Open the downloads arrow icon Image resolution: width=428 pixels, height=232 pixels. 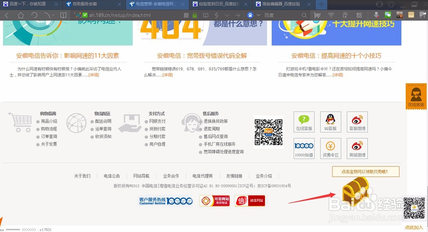376,15
